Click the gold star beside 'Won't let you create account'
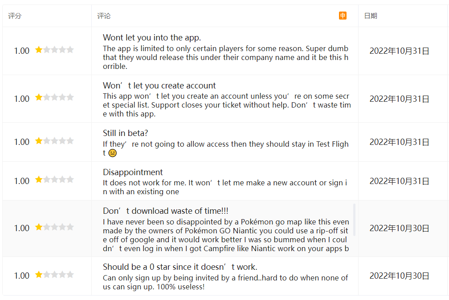 39,97
